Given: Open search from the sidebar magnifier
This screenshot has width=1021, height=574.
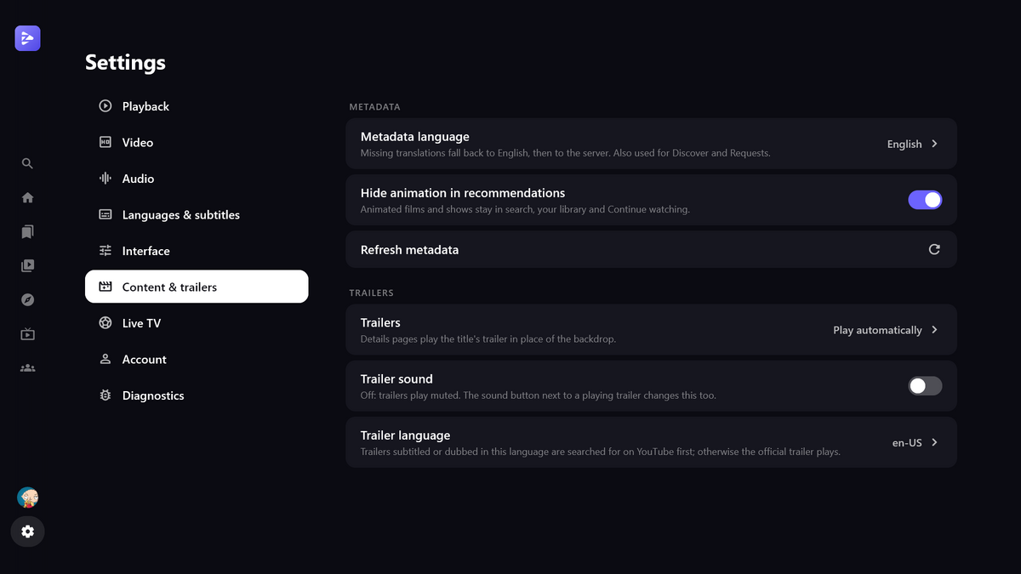Looking at the screenshot, I should click(x=27, y=163).
